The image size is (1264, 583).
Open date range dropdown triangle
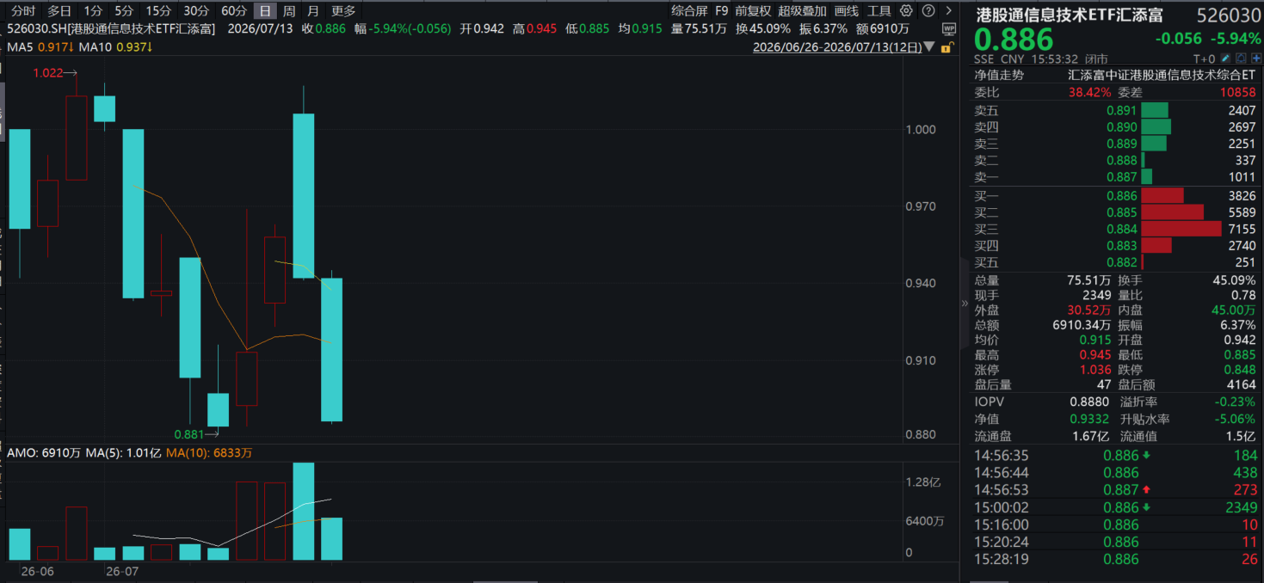coord(928,46)
